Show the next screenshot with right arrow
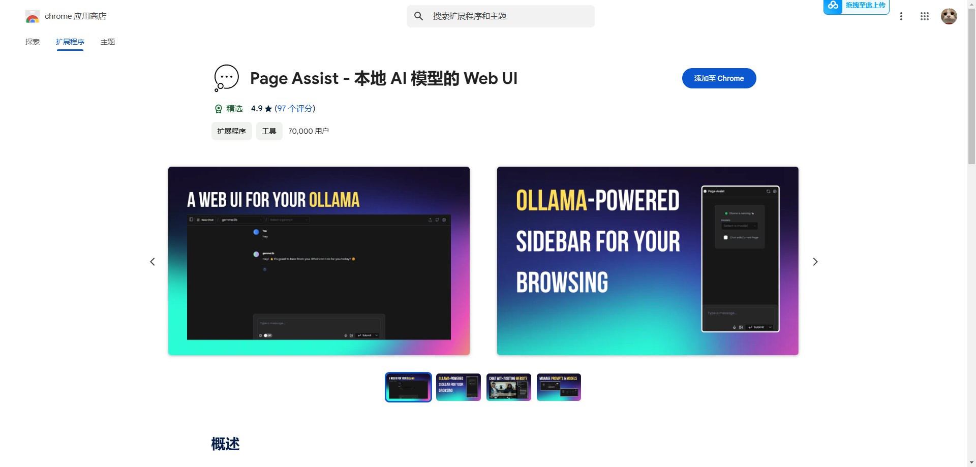Image resolution: width=976 pixels, height=467 pixels. click(x=815, y=262)
